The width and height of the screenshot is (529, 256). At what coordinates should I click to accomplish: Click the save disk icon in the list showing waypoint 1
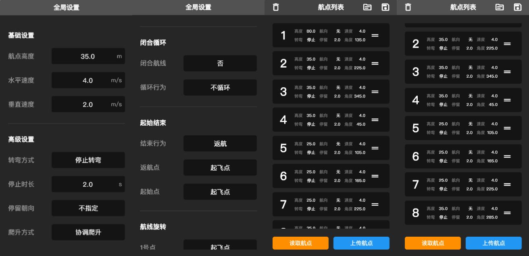pos(385,7)
